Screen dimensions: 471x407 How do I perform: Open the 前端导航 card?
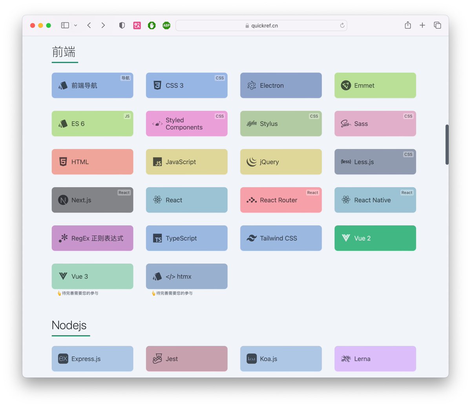pos(92,85)
